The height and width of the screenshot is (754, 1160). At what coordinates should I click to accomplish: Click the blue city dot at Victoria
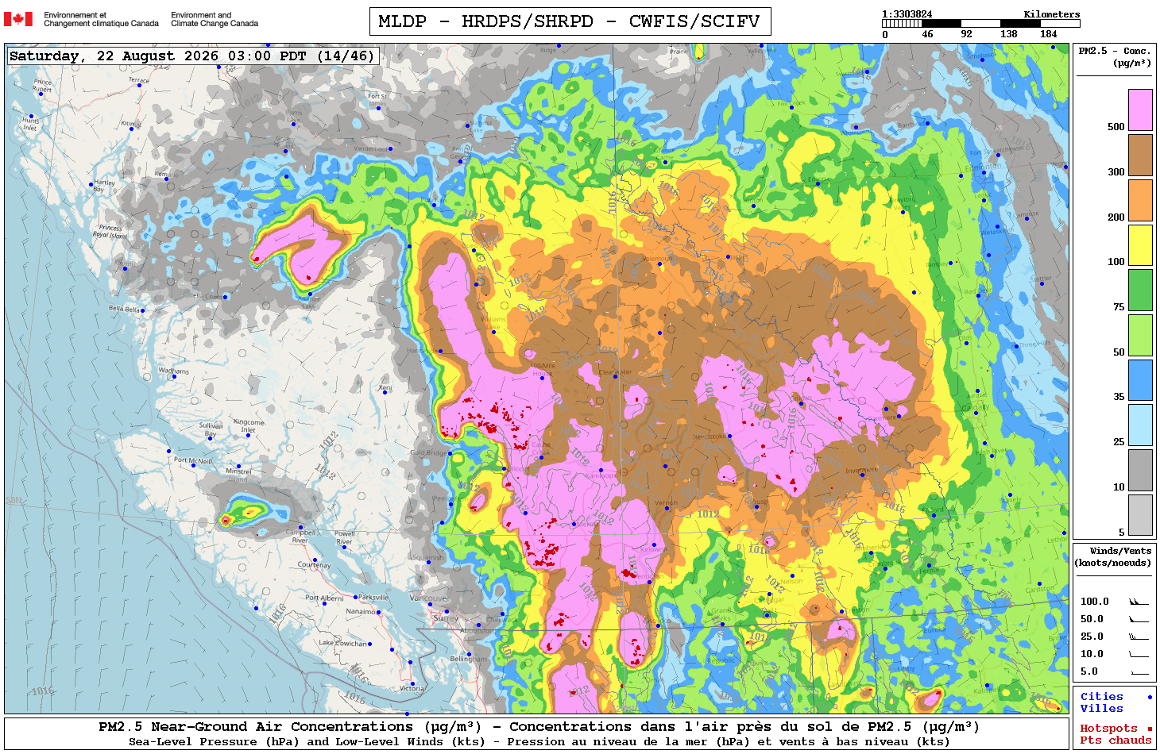413,683
